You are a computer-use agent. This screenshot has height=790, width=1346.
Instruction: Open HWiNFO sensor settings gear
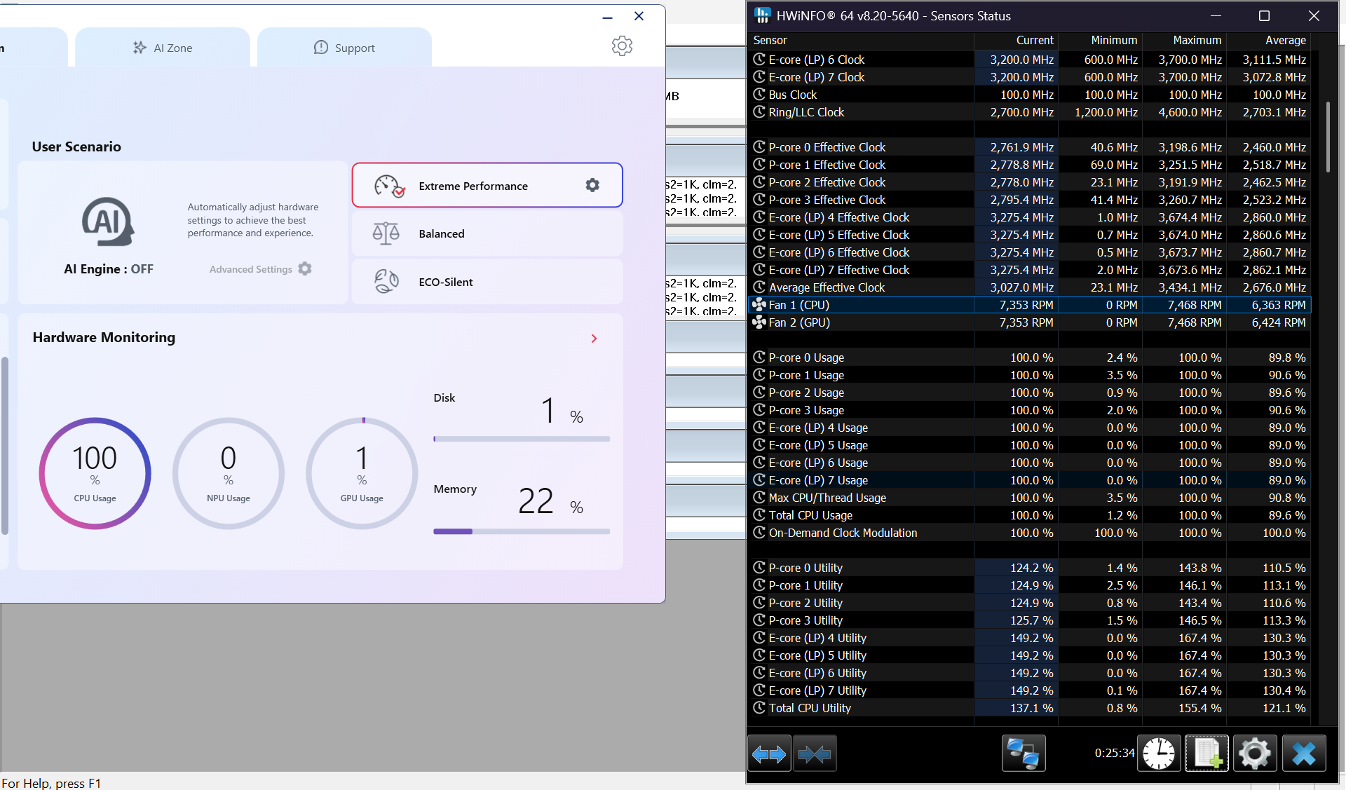(x=1254, y=754)
